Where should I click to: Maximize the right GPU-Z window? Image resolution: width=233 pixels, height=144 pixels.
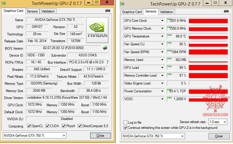215,3
